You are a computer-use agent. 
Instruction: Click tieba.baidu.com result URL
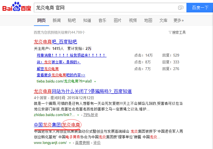tap(64, 81)
